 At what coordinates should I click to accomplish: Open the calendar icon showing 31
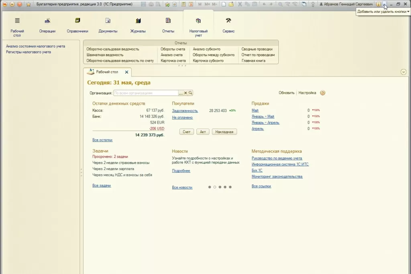(x=191, y=4)
